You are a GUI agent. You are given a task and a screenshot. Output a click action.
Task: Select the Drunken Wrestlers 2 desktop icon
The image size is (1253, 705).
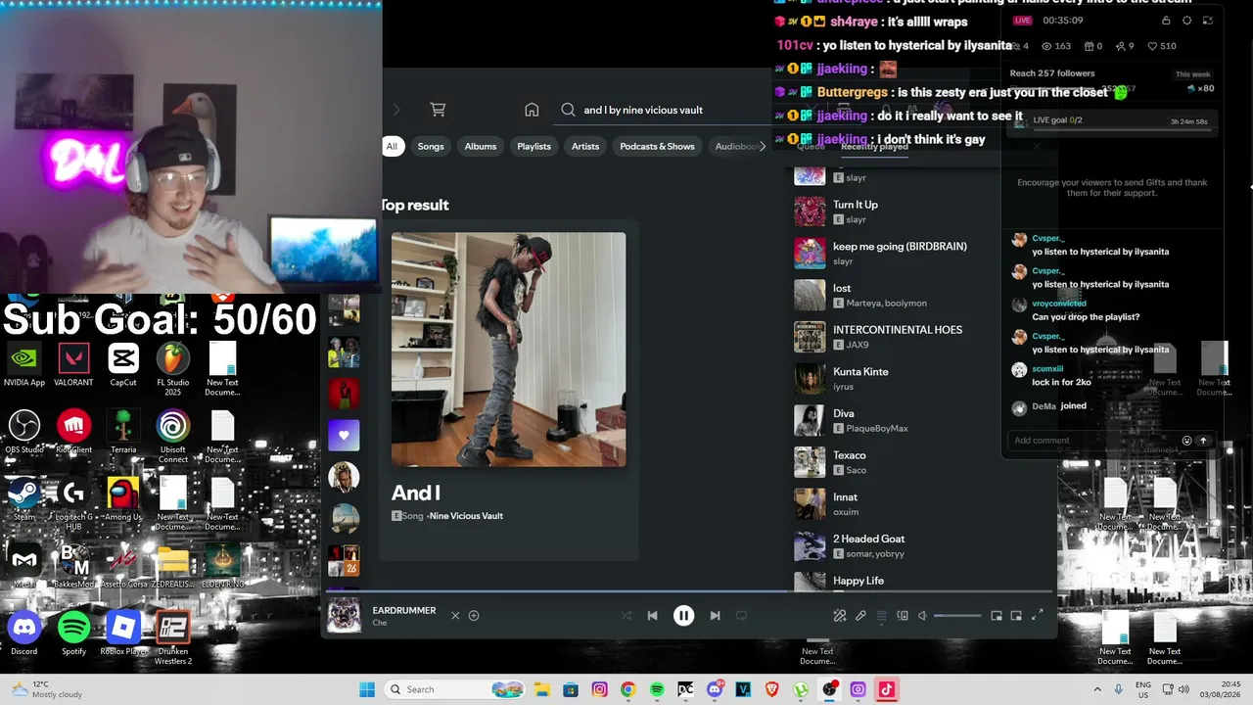(x=173, y=637)
